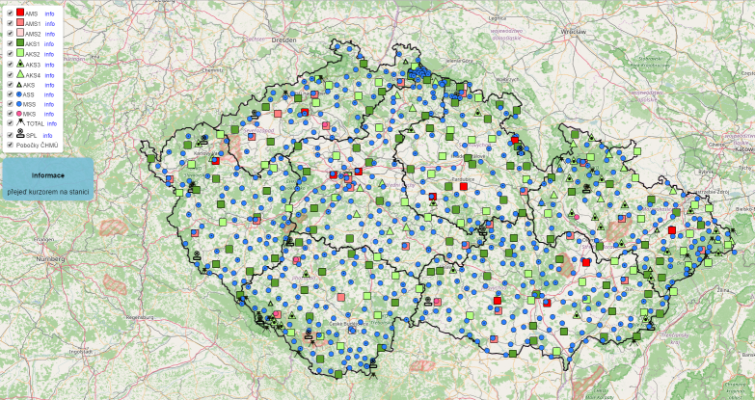Disable the Pobočky ČHMÚ checkbox
The image size is (755, 400).
[9, 145]
